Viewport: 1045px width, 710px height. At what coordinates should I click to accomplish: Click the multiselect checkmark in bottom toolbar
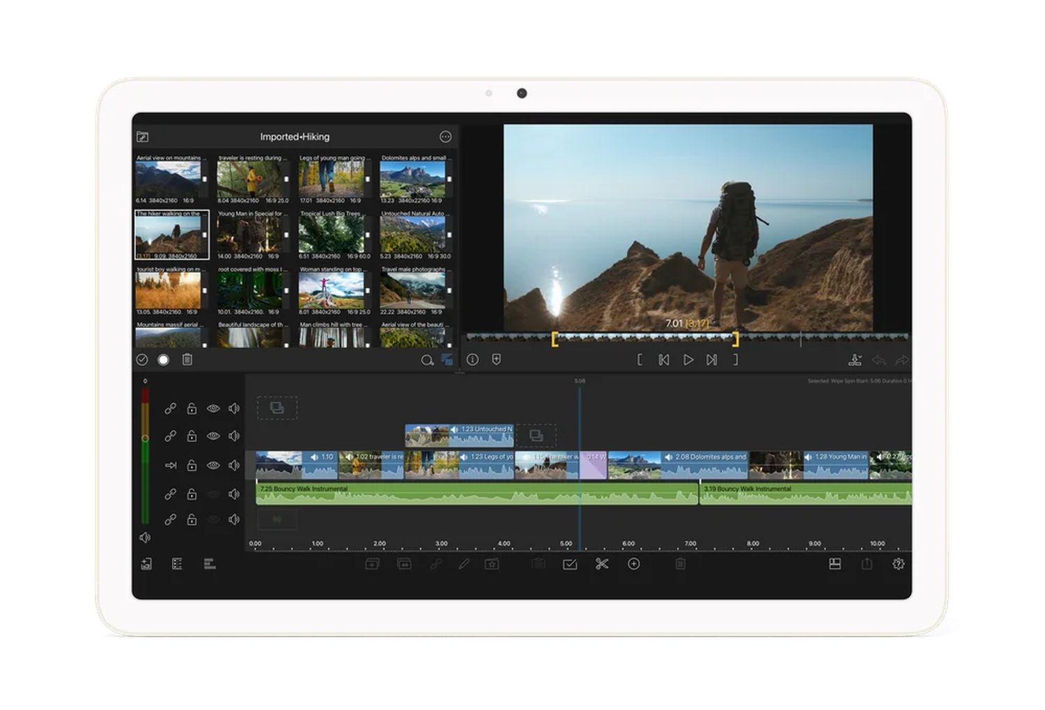coord(569,564)
